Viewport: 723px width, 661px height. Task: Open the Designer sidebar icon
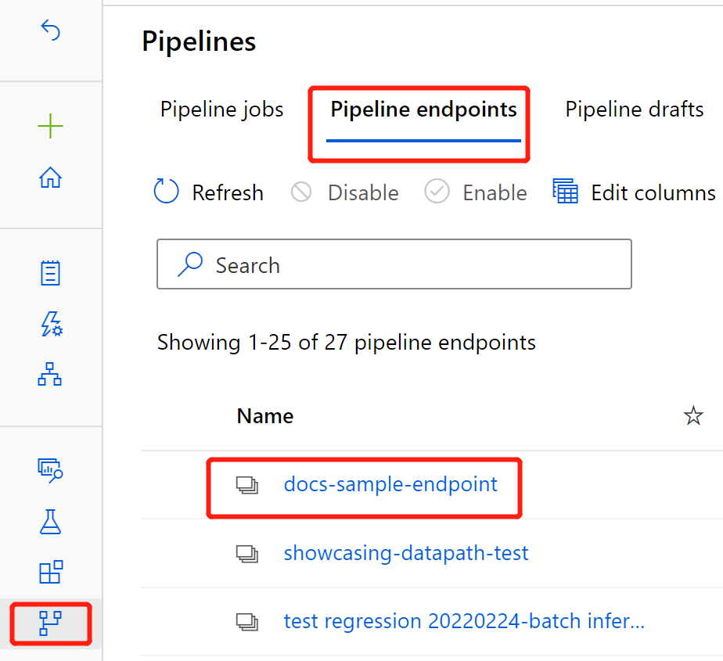[50, 375]
